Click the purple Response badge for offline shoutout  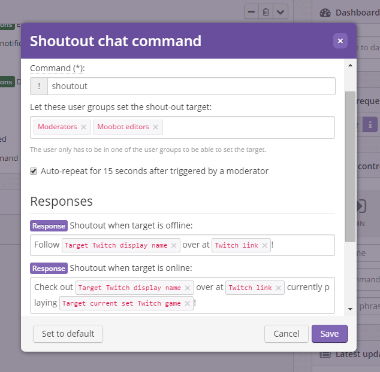pyautogui.click(x=49, y=226)
